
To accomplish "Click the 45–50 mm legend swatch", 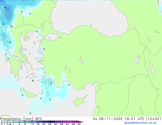I will coord(75,122).
